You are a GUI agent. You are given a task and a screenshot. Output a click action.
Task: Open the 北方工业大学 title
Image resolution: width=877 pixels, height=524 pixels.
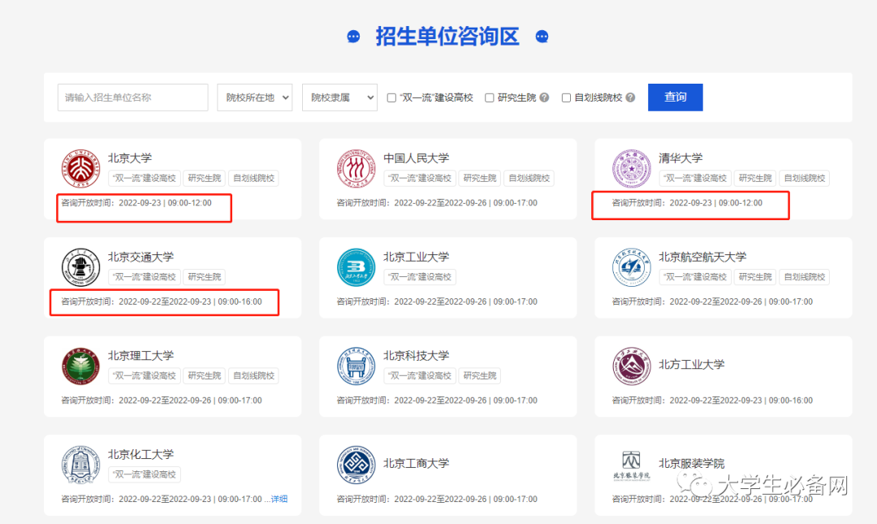[x=692, y=365]
